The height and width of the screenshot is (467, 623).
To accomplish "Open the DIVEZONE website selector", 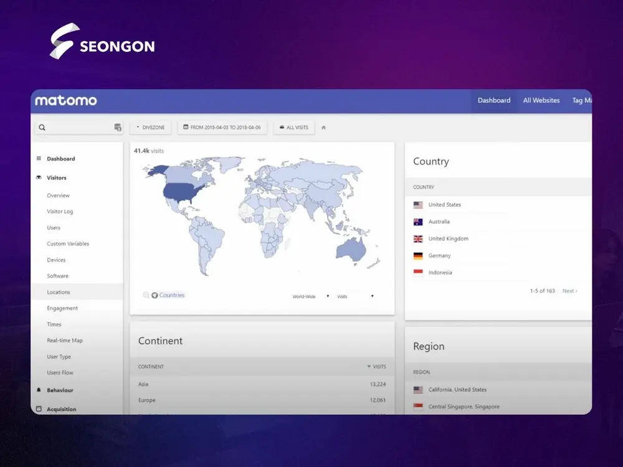I will click(x=150, y=128).
